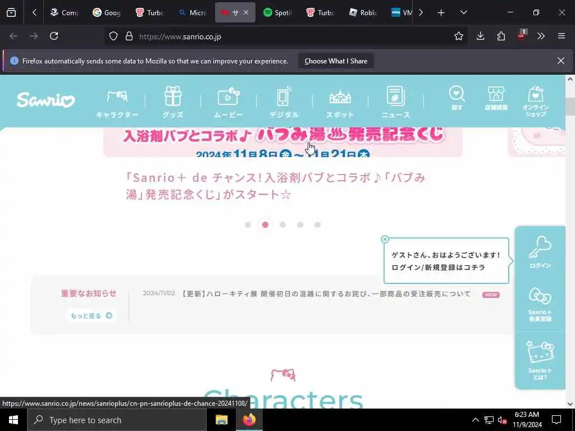
Task: Open the Firefox downloads panel
Action: point(481,36)
